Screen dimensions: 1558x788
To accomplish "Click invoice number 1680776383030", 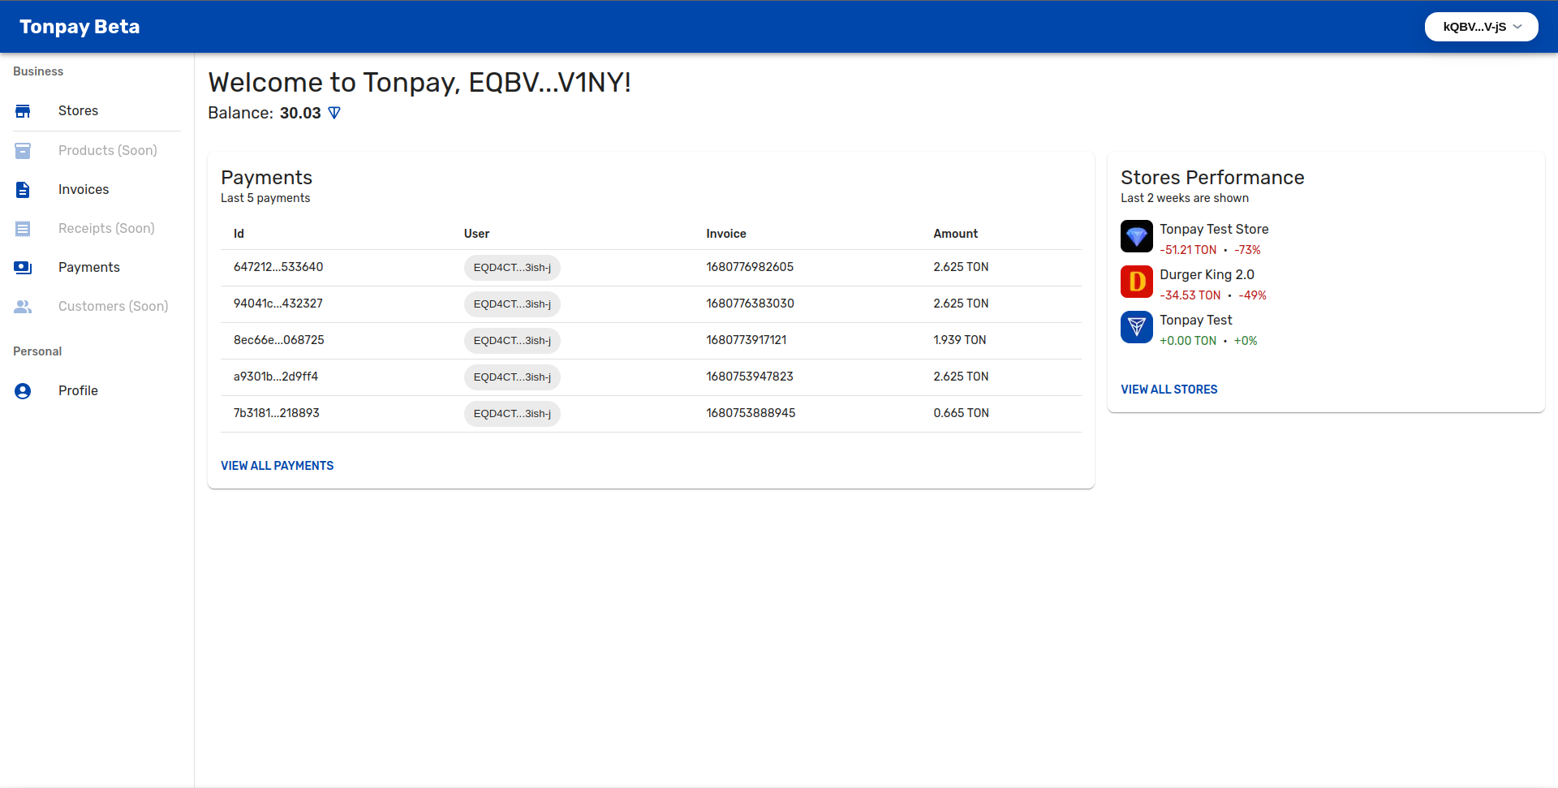I will point(750,304).
